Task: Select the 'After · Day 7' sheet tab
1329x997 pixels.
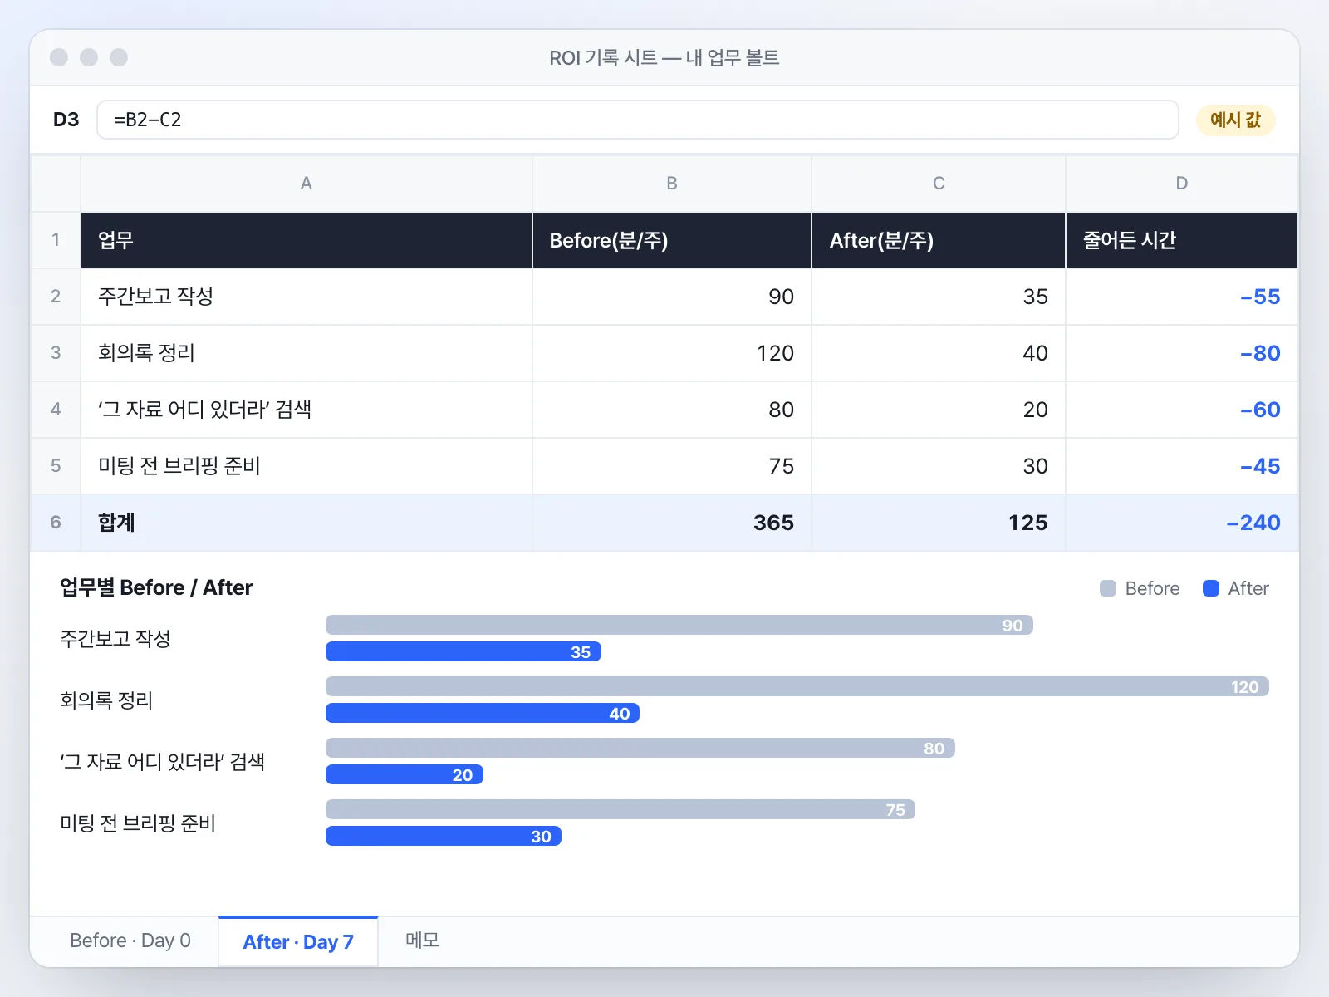Action: [298, 941]
